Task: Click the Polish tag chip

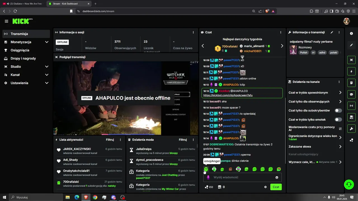Action: click(303, 52)
